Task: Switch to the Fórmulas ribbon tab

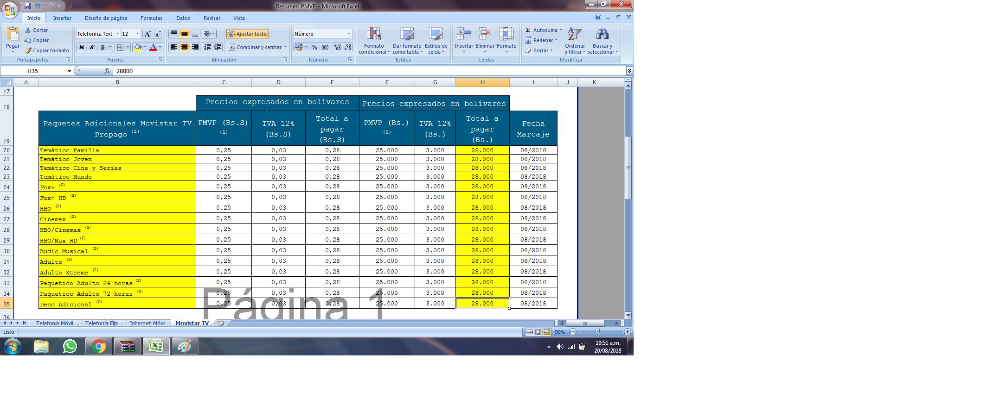Action: pos(151,18)
